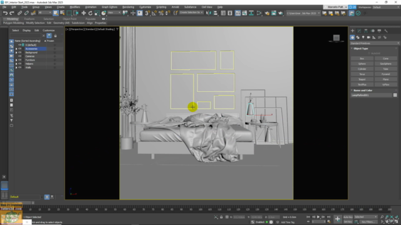Open the Standard Primitives category dropdown
Viewport: 401px width, 225px height.
tap(375, 43)
